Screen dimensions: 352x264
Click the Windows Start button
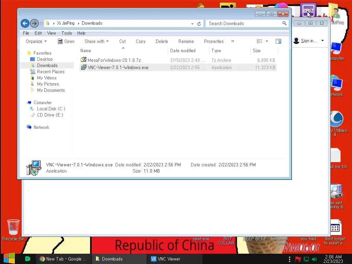9,258
